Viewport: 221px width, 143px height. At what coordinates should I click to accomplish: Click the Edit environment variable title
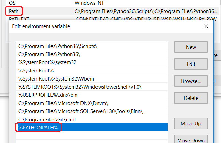click(41, 26)
